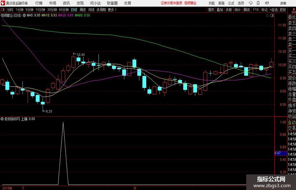This screenshot has width=296, height=190.
Task: Click the indicator spike peak in lower panel
Action: pyautogui.click(x=63, y=123)
